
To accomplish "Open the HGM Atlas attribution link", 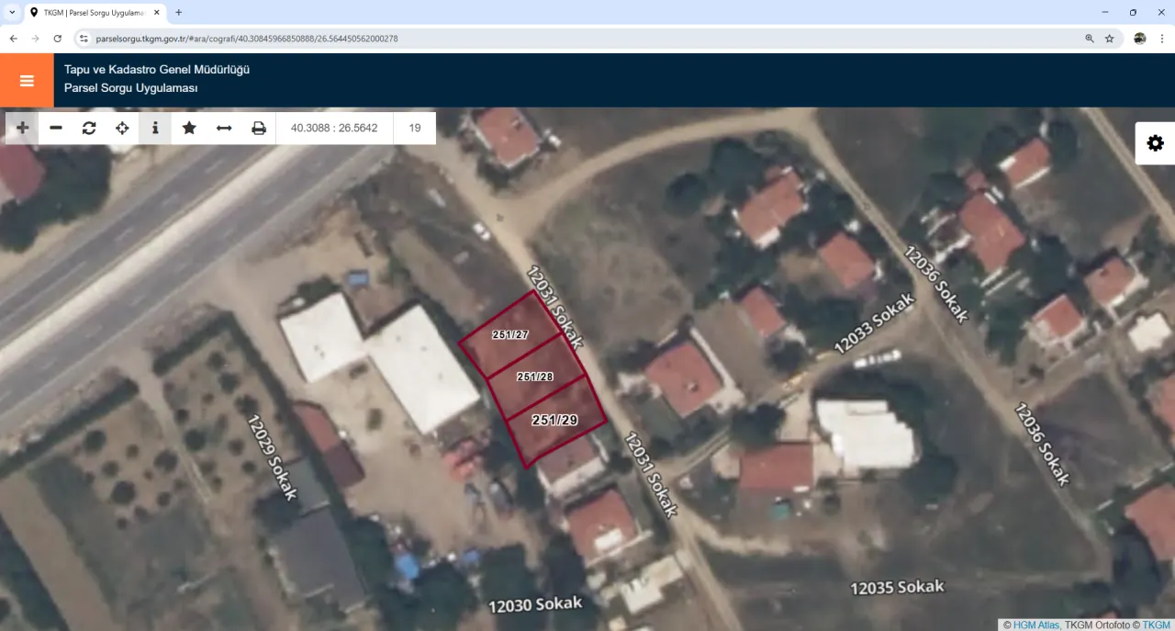I will tap(1036, 625).
